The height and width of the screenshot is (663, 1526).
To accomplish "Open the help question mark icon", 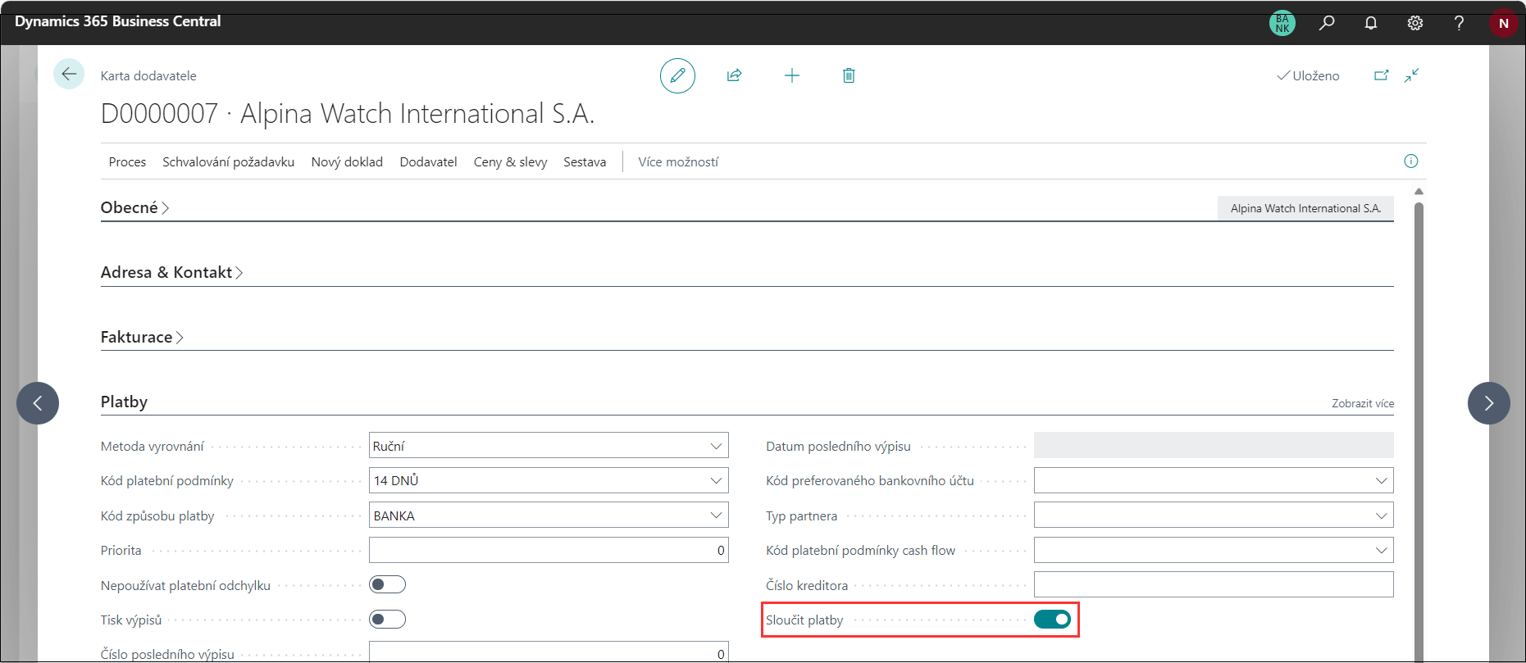I will tap(1459, 23).
